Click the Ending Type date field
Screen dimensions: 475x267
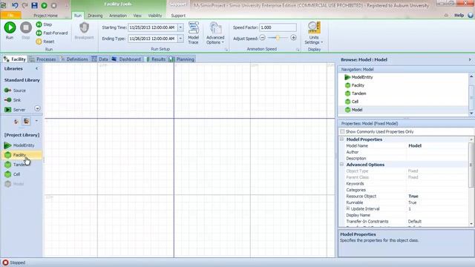(x=153, y=39)
